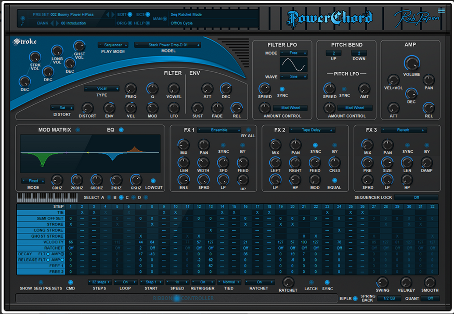Toggle FX 2 SYNC
This screenshot has height=314, width=454.
[315, 145]
